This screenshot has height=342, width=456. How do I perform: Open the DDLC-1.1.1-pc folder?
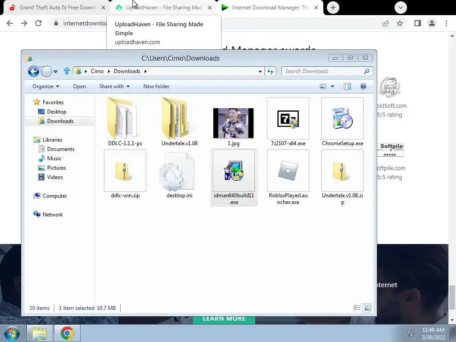(x=122, y=118)
